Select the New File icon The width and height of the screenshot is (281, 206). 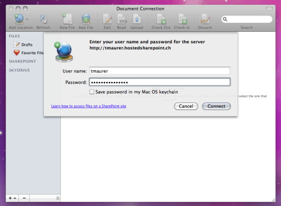(67, 19)
